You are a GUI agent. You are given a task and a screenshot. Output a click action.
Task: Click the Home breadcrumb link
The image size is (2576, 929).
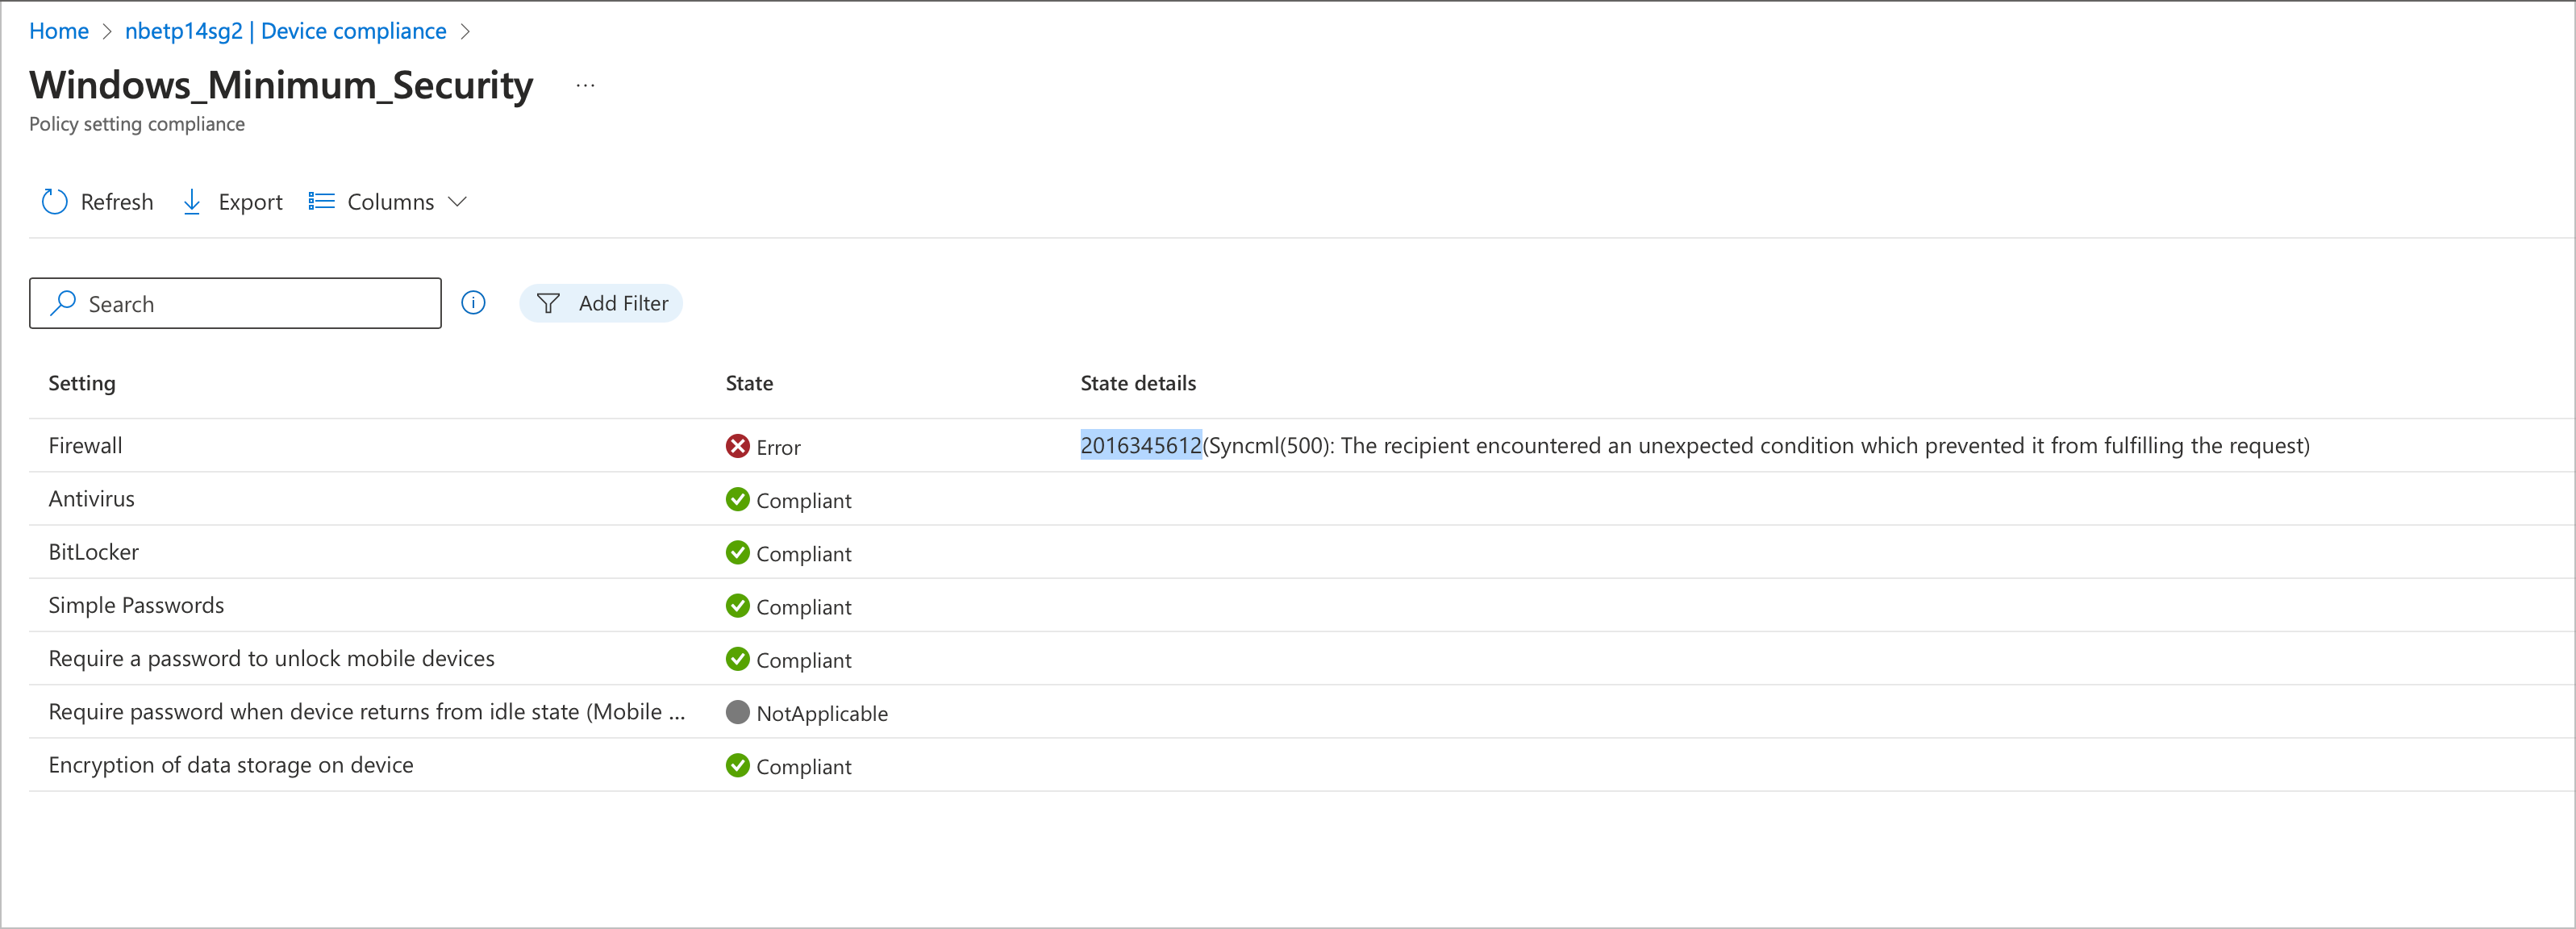tap(59, 30)
